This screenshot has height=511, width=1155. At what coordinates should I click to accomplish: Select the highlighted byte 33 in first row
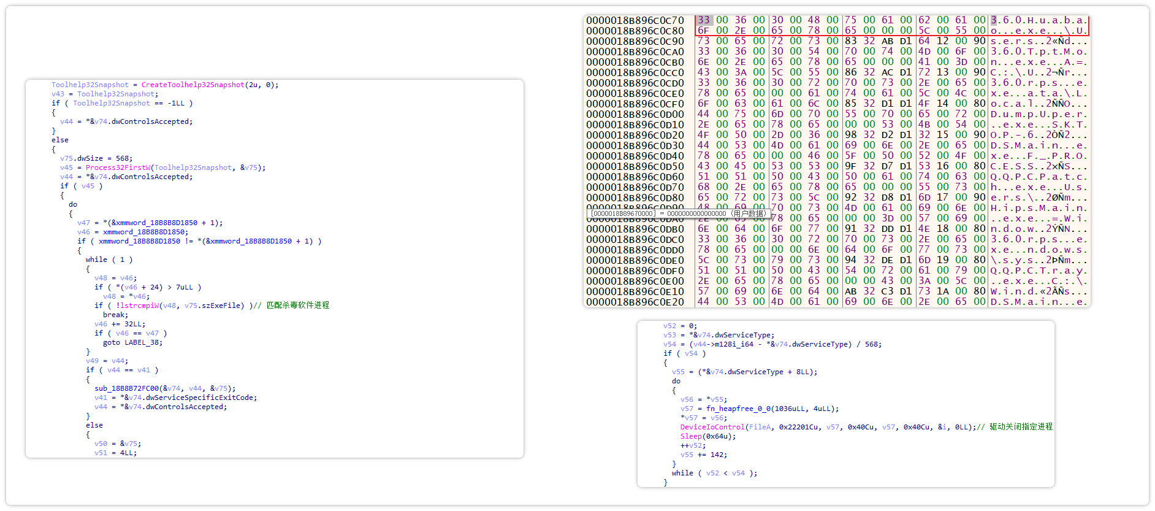click(703, 20)
